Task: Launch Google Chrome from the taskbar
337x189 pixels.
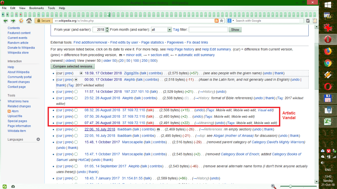Action: (x=327, y=63)
